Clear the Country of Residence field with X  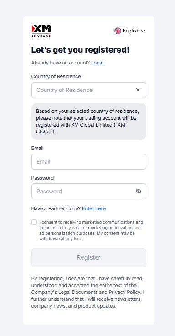tap(138, 90)
